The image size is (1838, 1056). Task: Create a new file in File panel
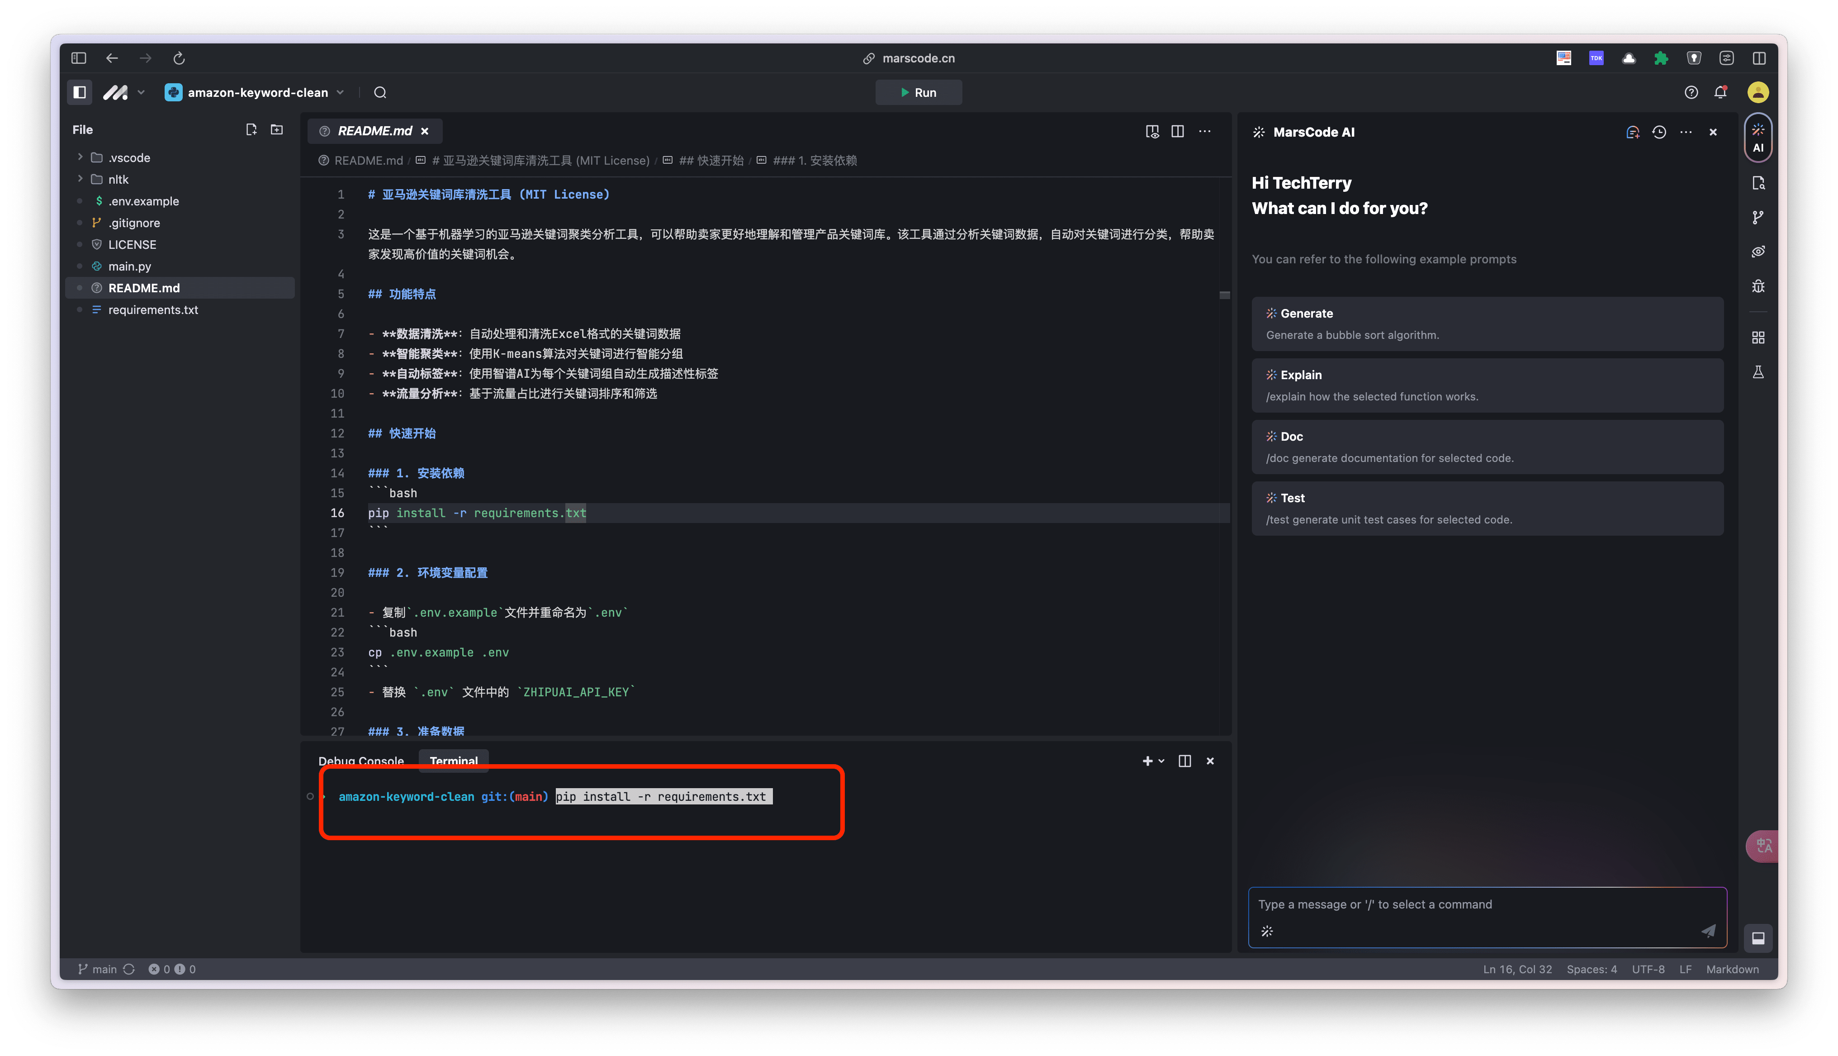point(251,129)
